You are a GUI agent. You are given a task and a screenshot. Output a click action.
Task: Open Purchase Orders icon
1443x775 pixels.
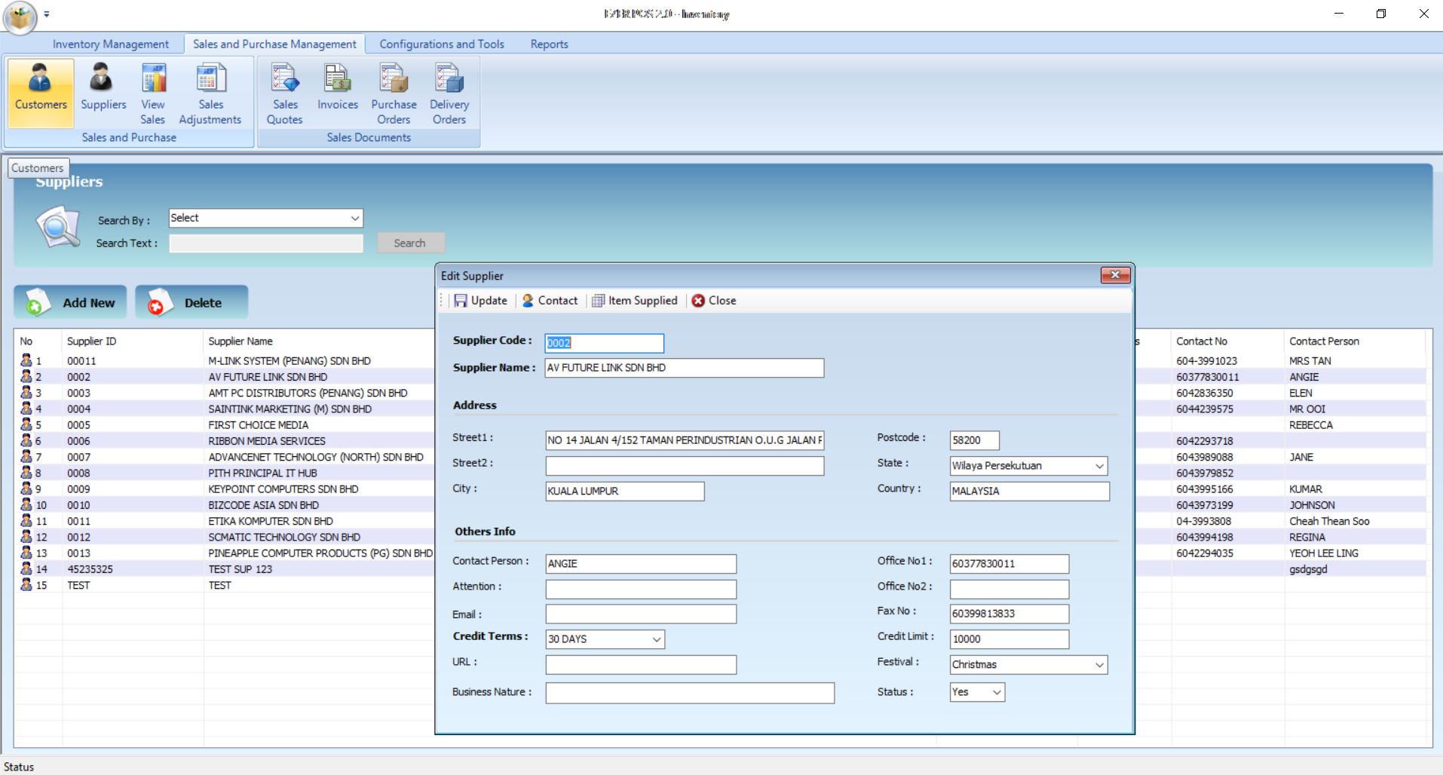coord(394,93)
